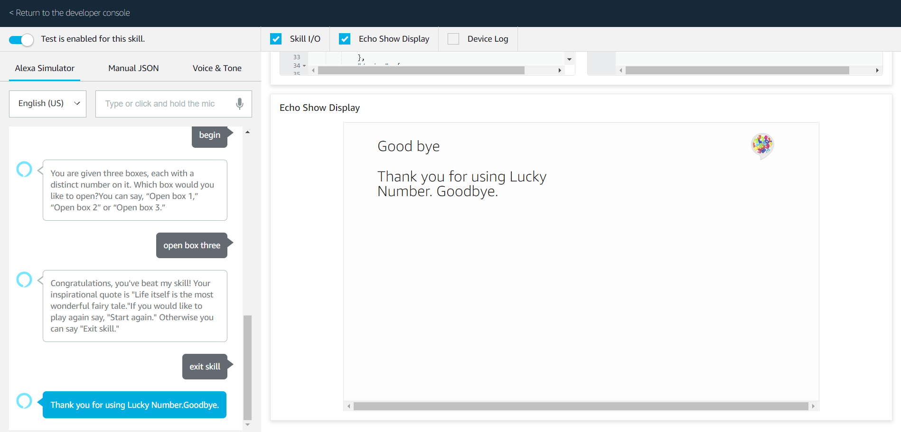The width and height of the screenshot is (901, 432).
Task: Click the conversation vertical scrollbar thumb
Action: 247,367
